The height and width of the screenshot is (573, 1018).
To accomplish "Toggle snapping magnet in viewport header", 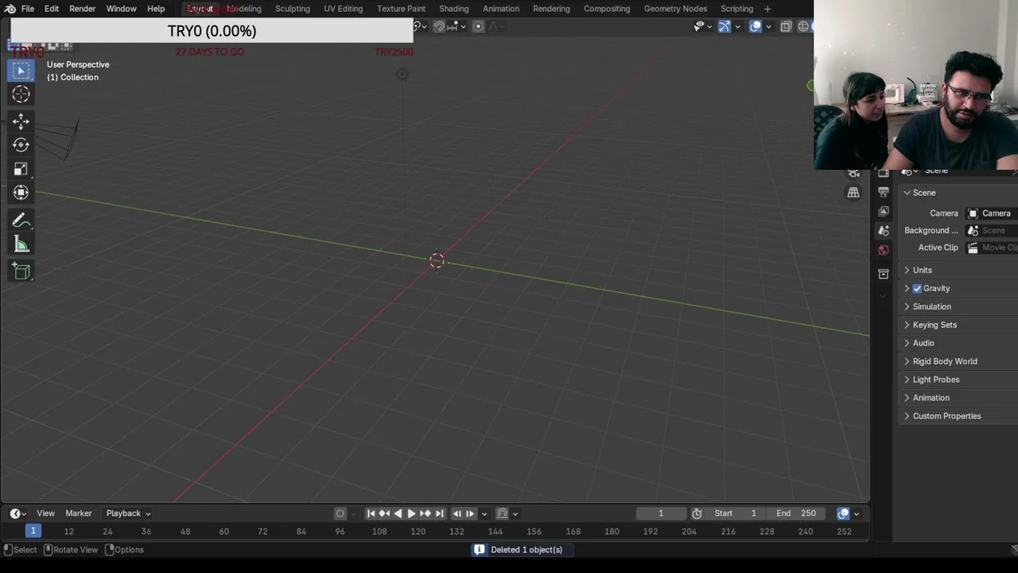I will [438, 26].
